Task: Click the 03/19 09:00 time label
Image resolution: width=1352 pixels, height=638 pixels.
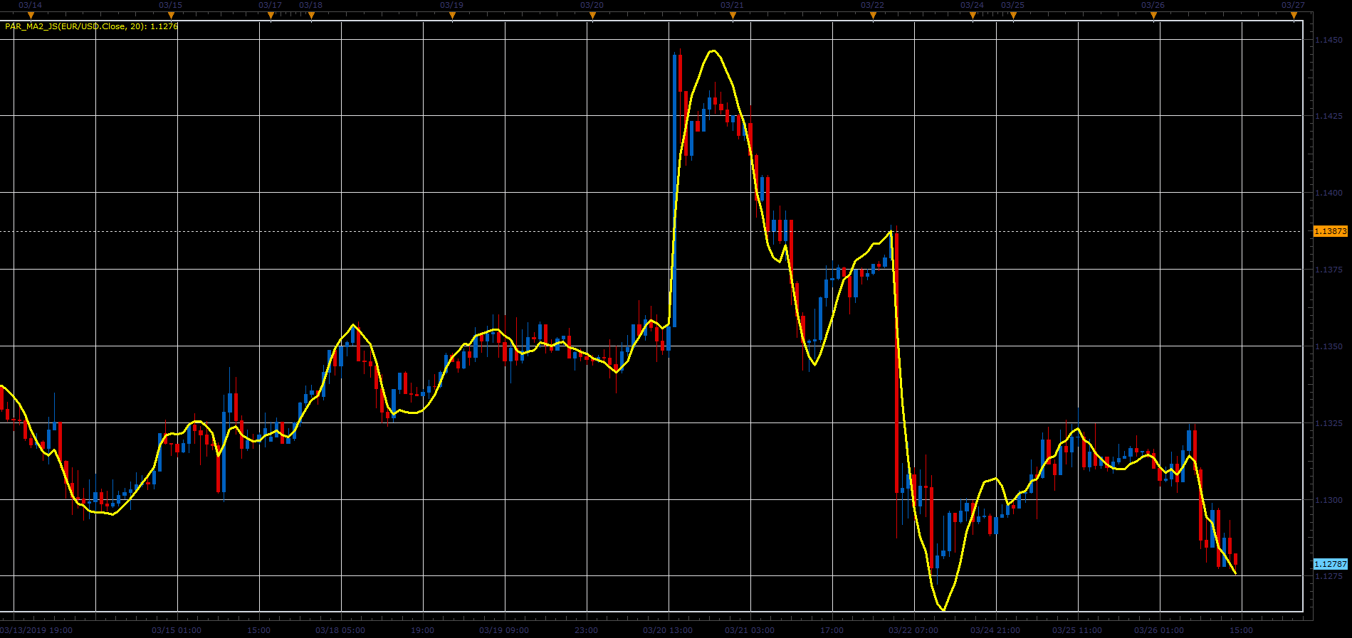Action: (504, 630)
